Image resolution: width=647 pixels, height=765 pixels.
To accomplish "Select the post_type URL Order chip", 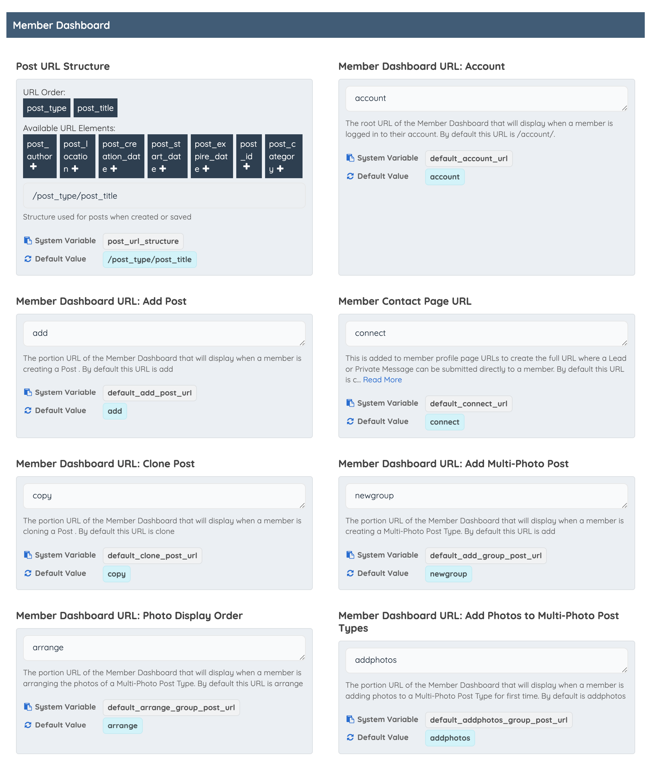I will pos(47,108).
